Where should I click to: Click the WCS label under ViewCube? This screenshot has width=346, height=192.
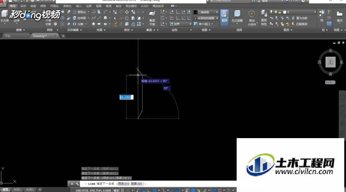pos(330,82)
